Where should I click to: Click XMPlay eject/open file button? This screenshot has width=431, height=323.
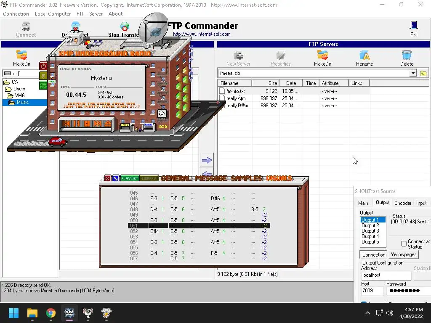(x=107, y=124)
